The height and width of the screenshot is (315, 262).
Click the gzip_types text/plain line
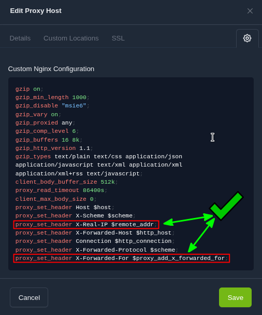tap(99, 157)
